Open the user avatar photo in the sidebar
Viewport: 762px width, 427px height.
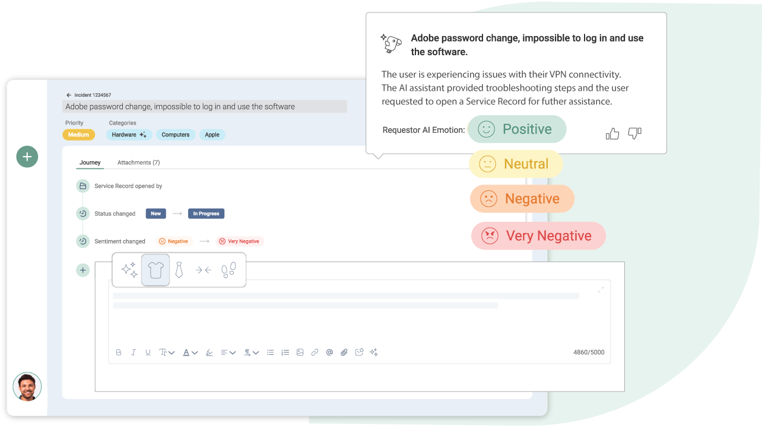pyautogui.click(x=27, y=387)
